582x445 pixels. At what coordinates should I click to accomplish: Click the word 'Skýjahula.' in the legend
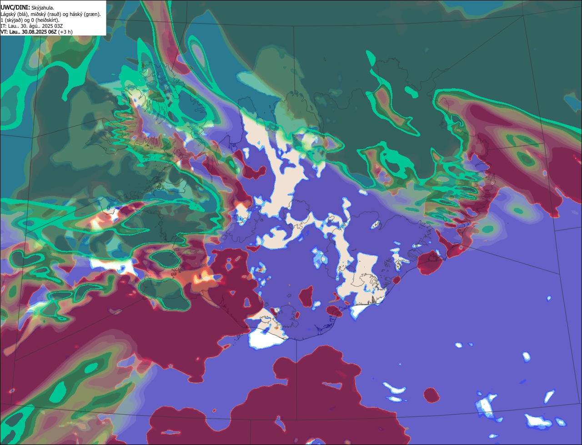pos(43,8)
